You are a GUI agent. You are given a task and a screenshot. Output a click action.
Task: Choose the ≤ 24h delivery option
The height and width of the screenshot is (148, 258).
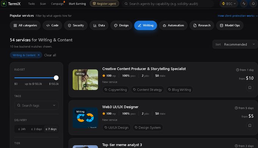(22, 129)
